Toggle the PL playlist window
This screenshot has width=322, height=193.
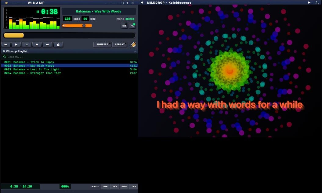tap(132, 26)
